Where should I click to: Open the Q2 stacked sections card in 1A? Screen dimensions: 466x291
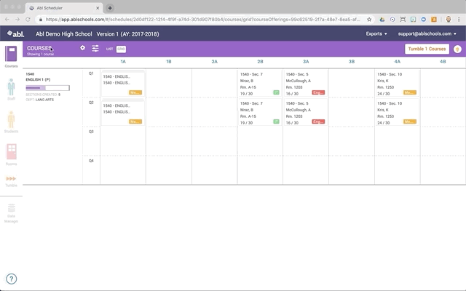coord(123,113)
